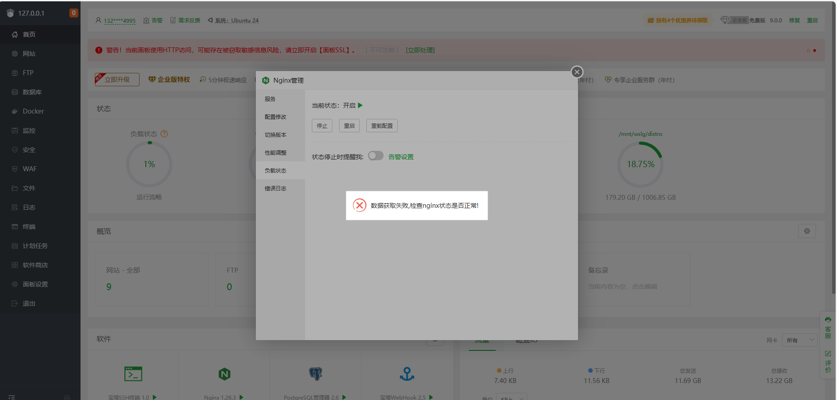Switch to the 性能调整 tab
The width and height of the screenshot is (837, 400).
pos(280,153)
